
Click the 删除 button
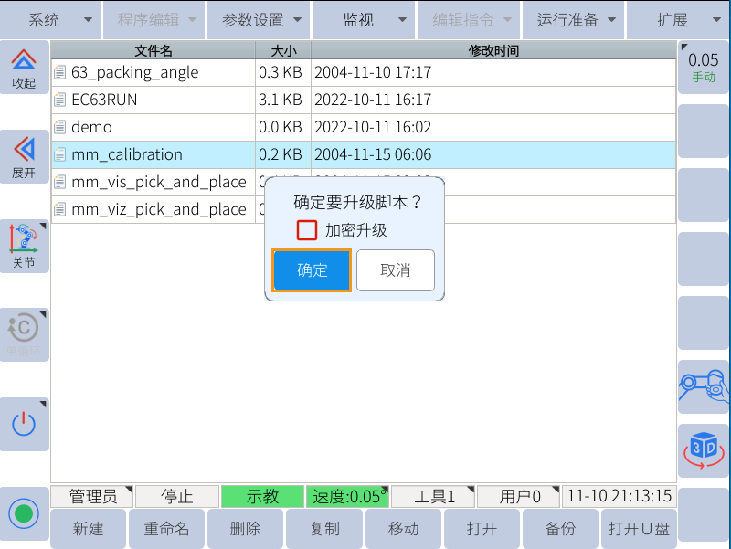[245, 529]
